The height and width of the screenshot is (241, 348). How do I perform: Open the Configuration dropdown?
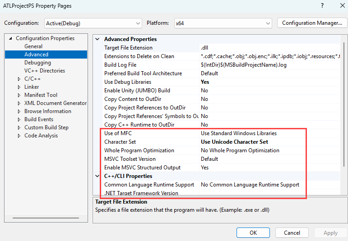pos(93,23)
